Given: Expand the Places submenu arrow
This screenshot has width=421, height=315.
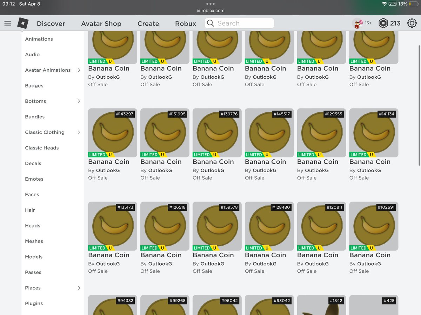Looking at the screenshot, I should pos(79,288).
